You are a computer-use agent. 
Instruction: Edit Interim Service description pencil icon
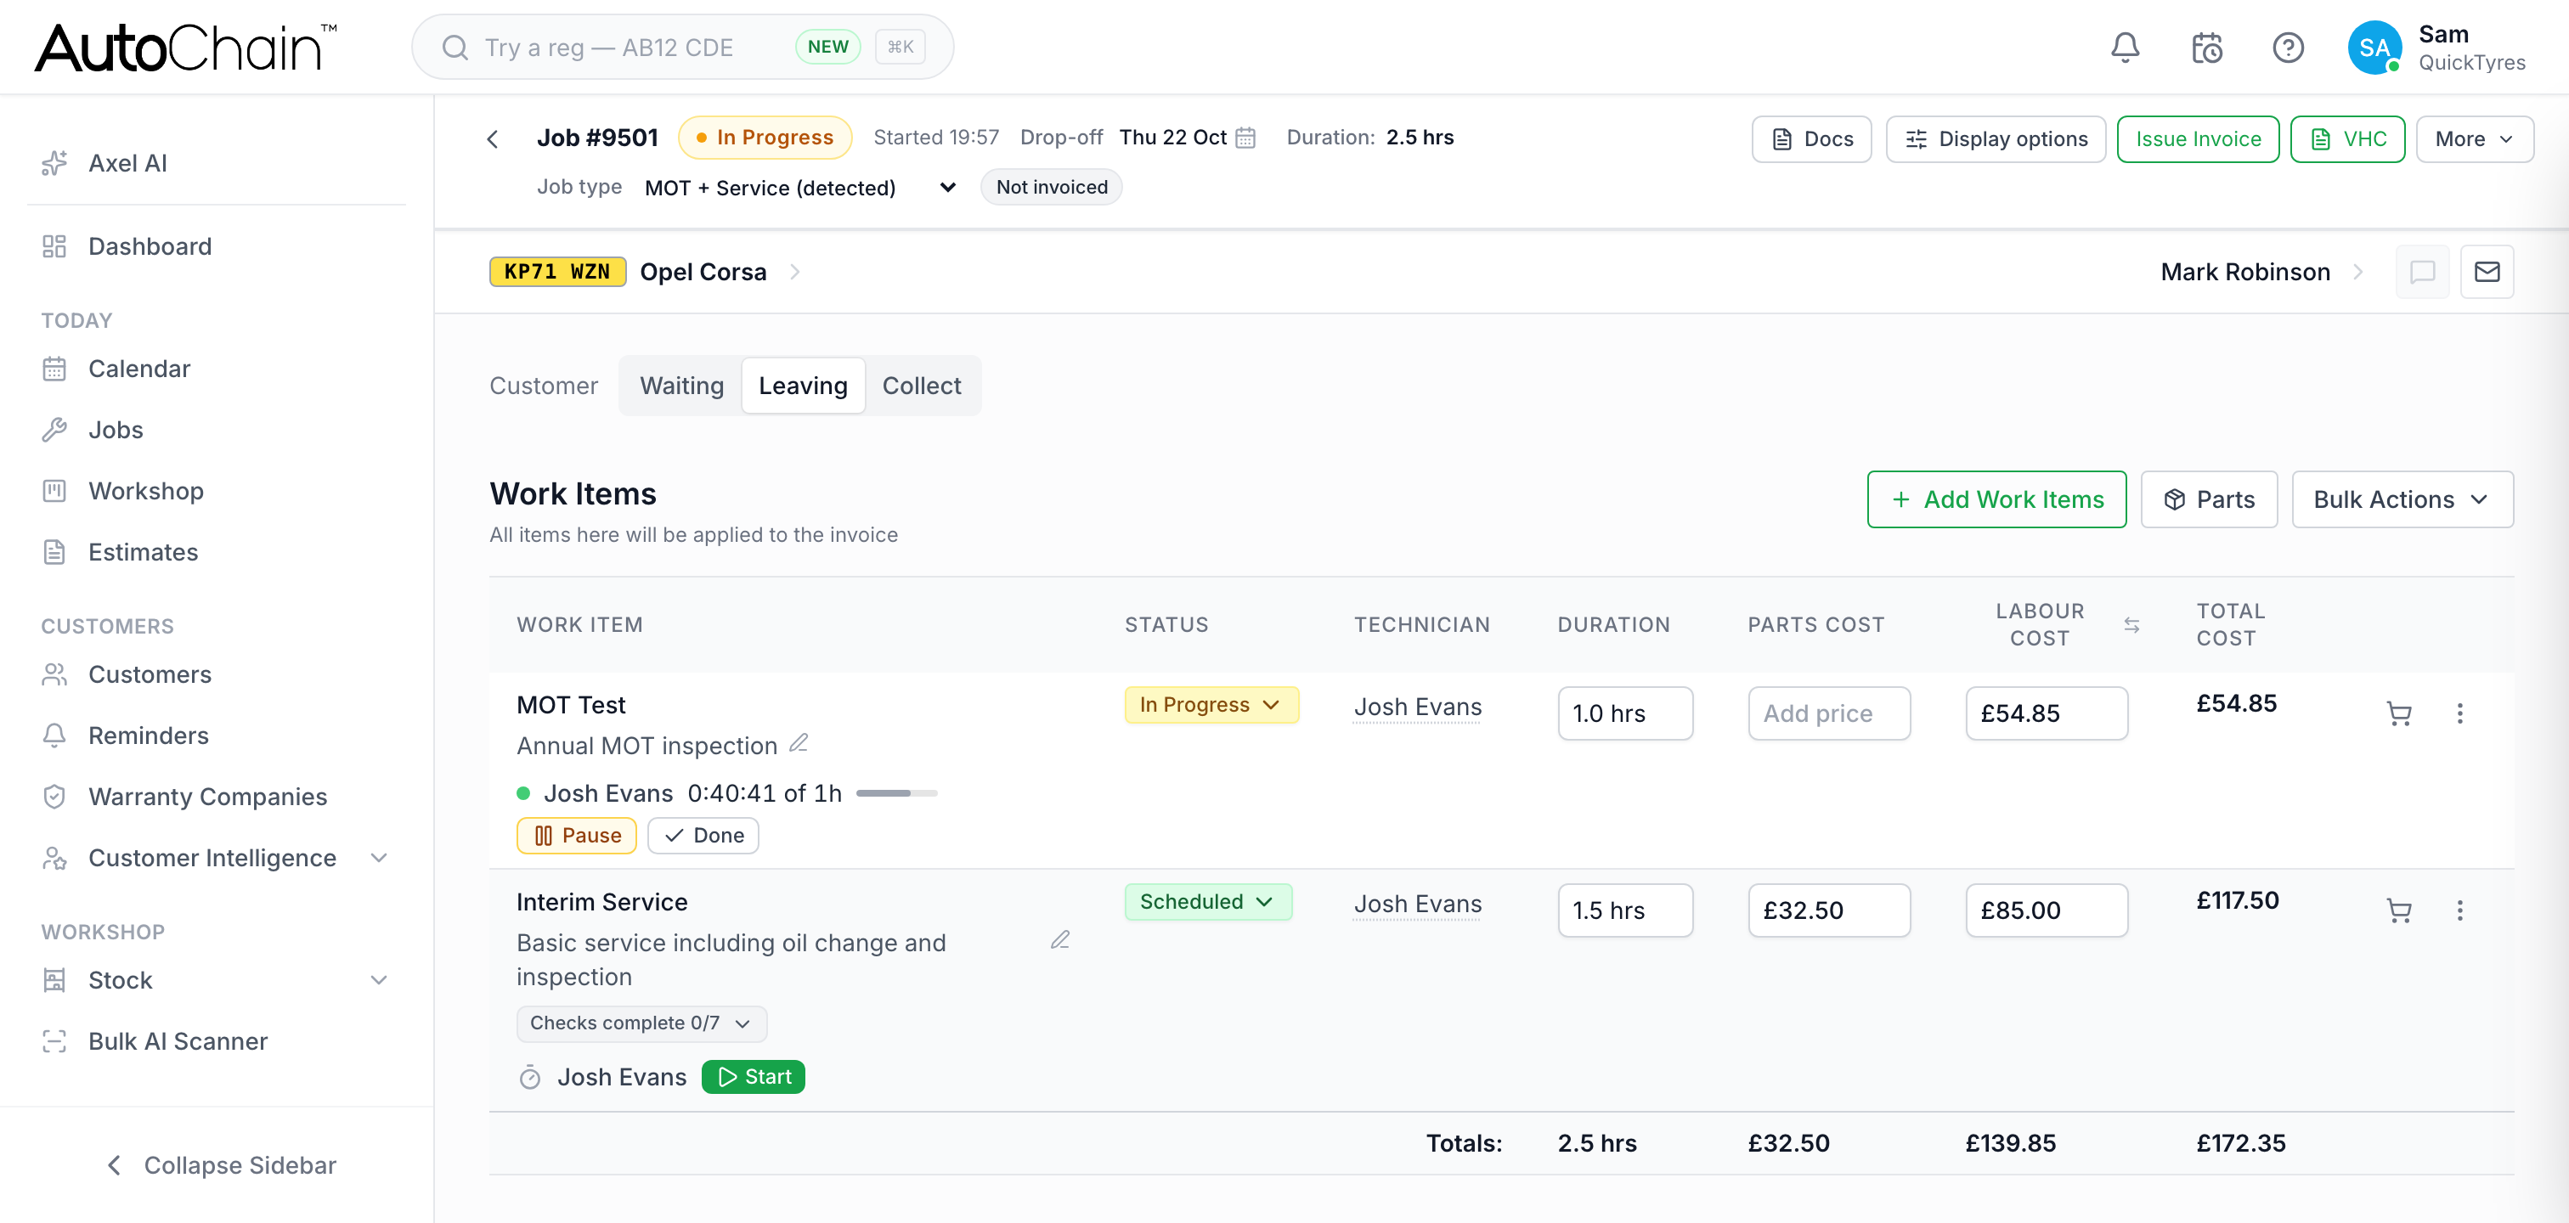click(x=1060, y=940)
